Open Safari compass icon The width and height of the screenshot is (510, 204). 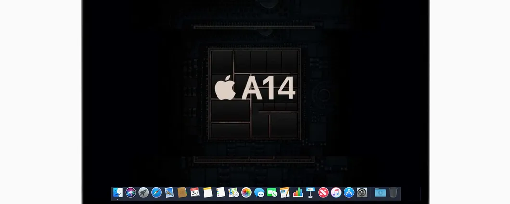(x=156, y=192)
